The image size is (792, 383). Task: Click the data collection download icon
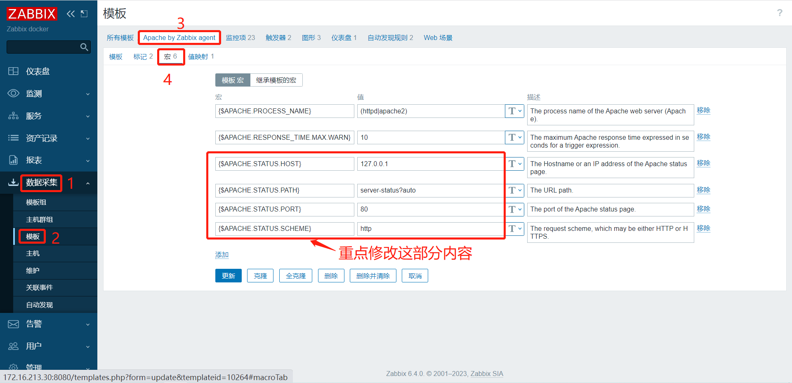(x=13, y=182)
